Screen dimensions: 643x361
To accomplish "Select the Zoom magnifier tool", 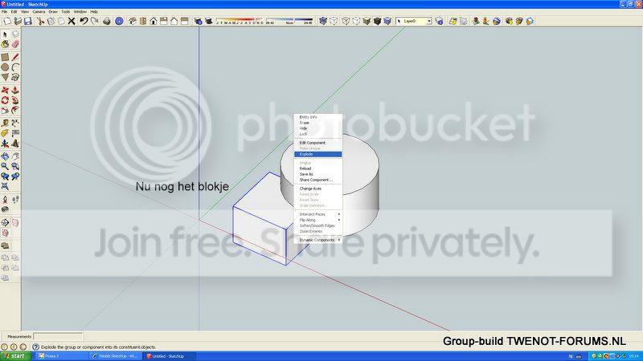I will [x=5, y=166].
